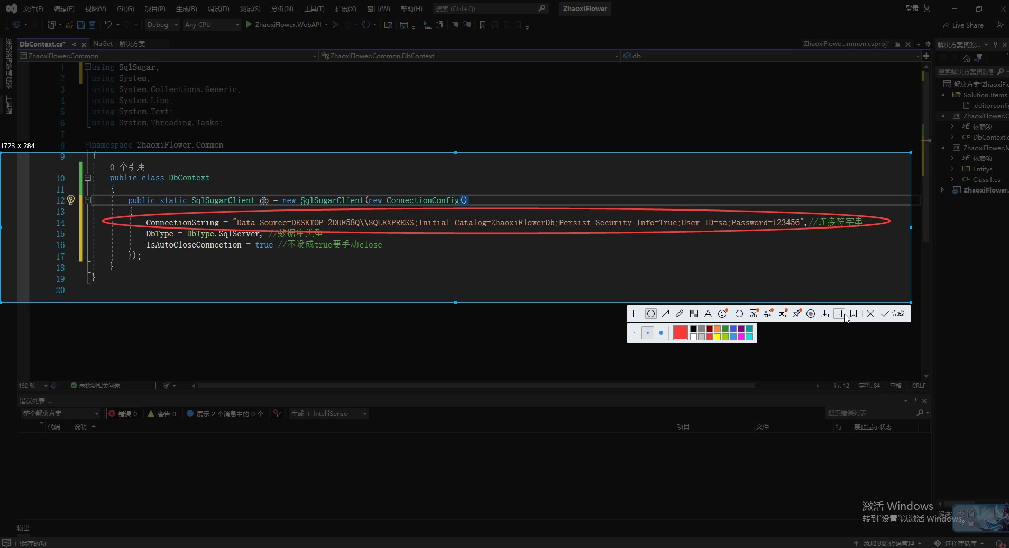Click the navigate backward icon
The width and height of the screenshot is (1009, 548).
(x=16, y=25)
